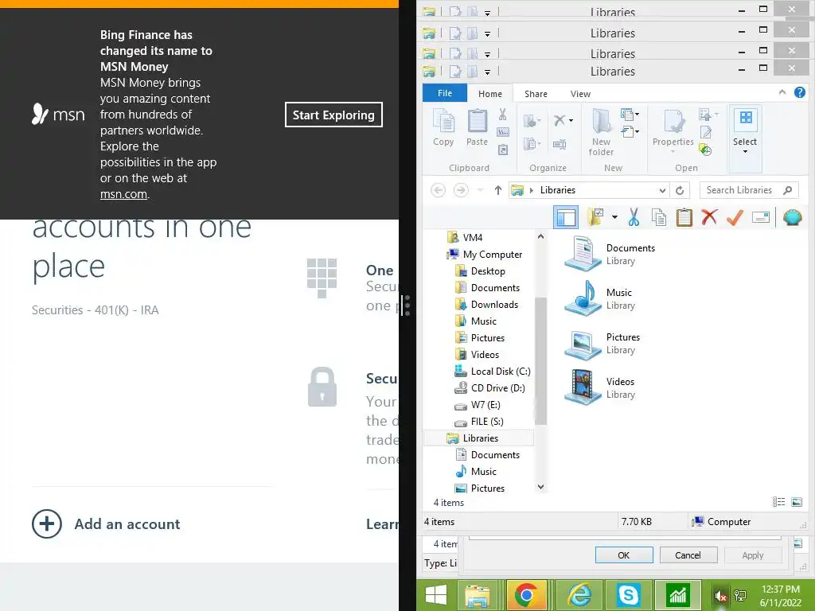Open Google Chrome from the taskbar

(x=526, y=595)
